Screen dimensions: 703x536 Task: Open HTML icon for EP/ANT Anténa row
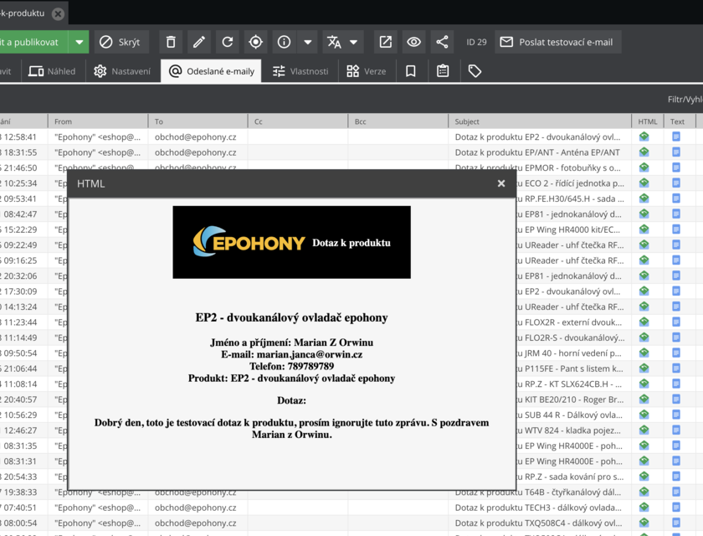pyautogui.click(x=644, y=152)
